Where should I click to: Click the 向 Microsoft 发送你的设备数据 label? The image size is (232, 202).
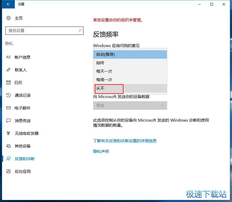click(x=121, y=97)
